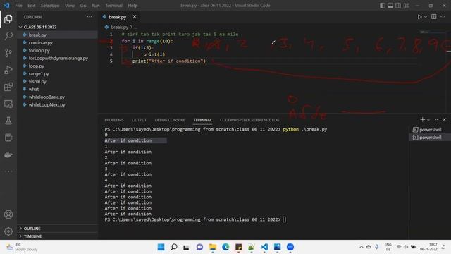Select the break.py editor tab

(118, 17)
